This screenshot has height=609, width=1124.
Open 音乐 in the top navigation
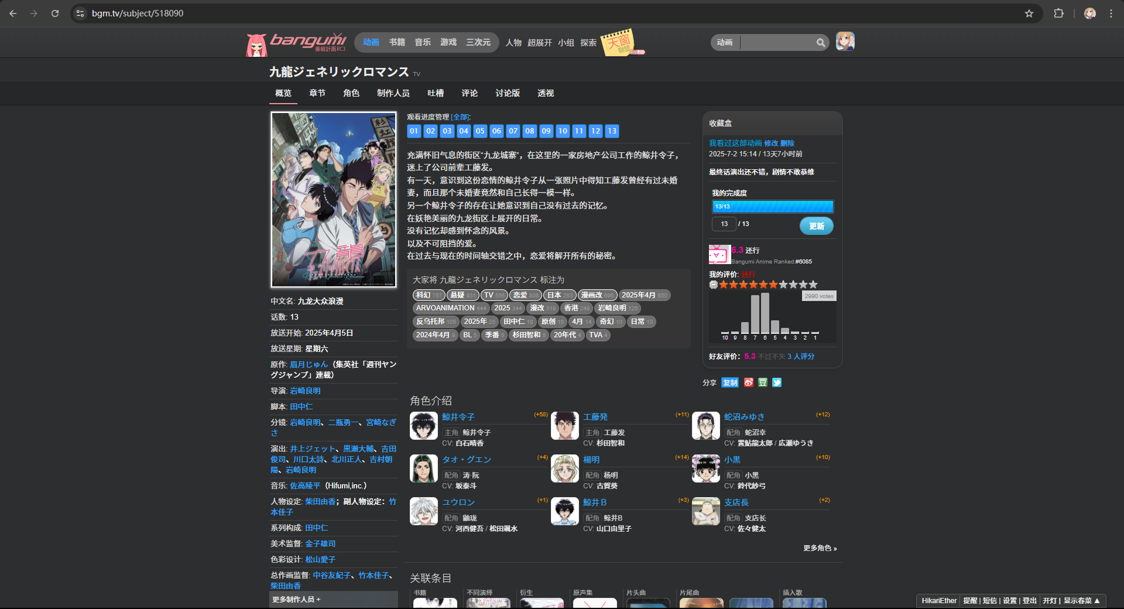(423, 42)
